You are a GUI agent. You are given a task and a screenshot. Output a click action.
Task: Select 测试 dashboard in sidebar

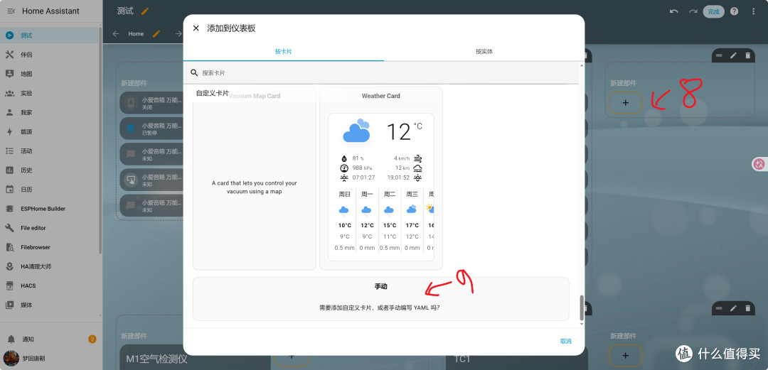point(49,36)
